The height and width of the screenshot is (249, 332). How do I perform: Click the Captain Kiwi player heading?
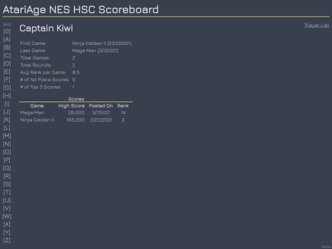46,28
